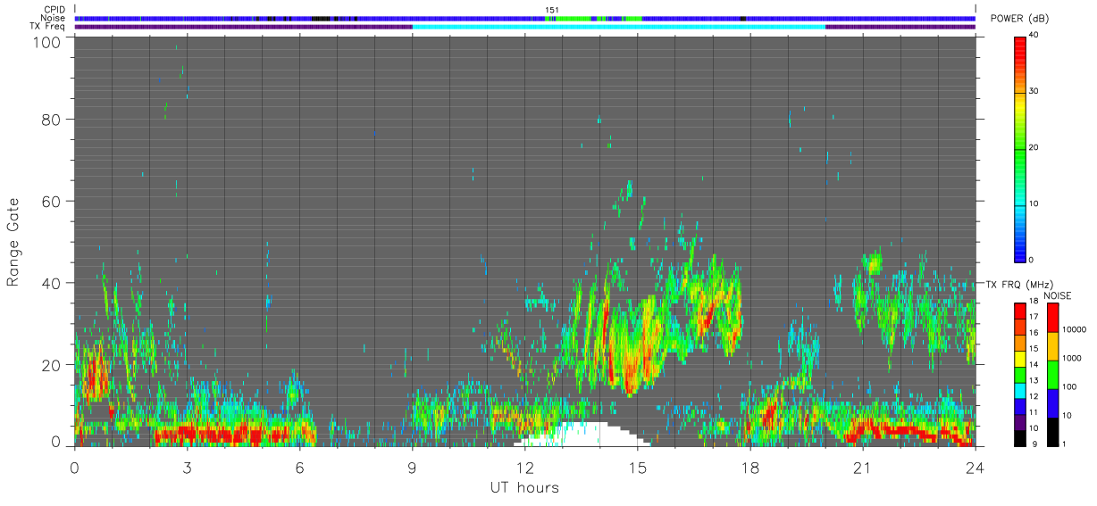Click range gate axis tick label 40
This screenshot has height=506, width=1097.
(50, 283)
